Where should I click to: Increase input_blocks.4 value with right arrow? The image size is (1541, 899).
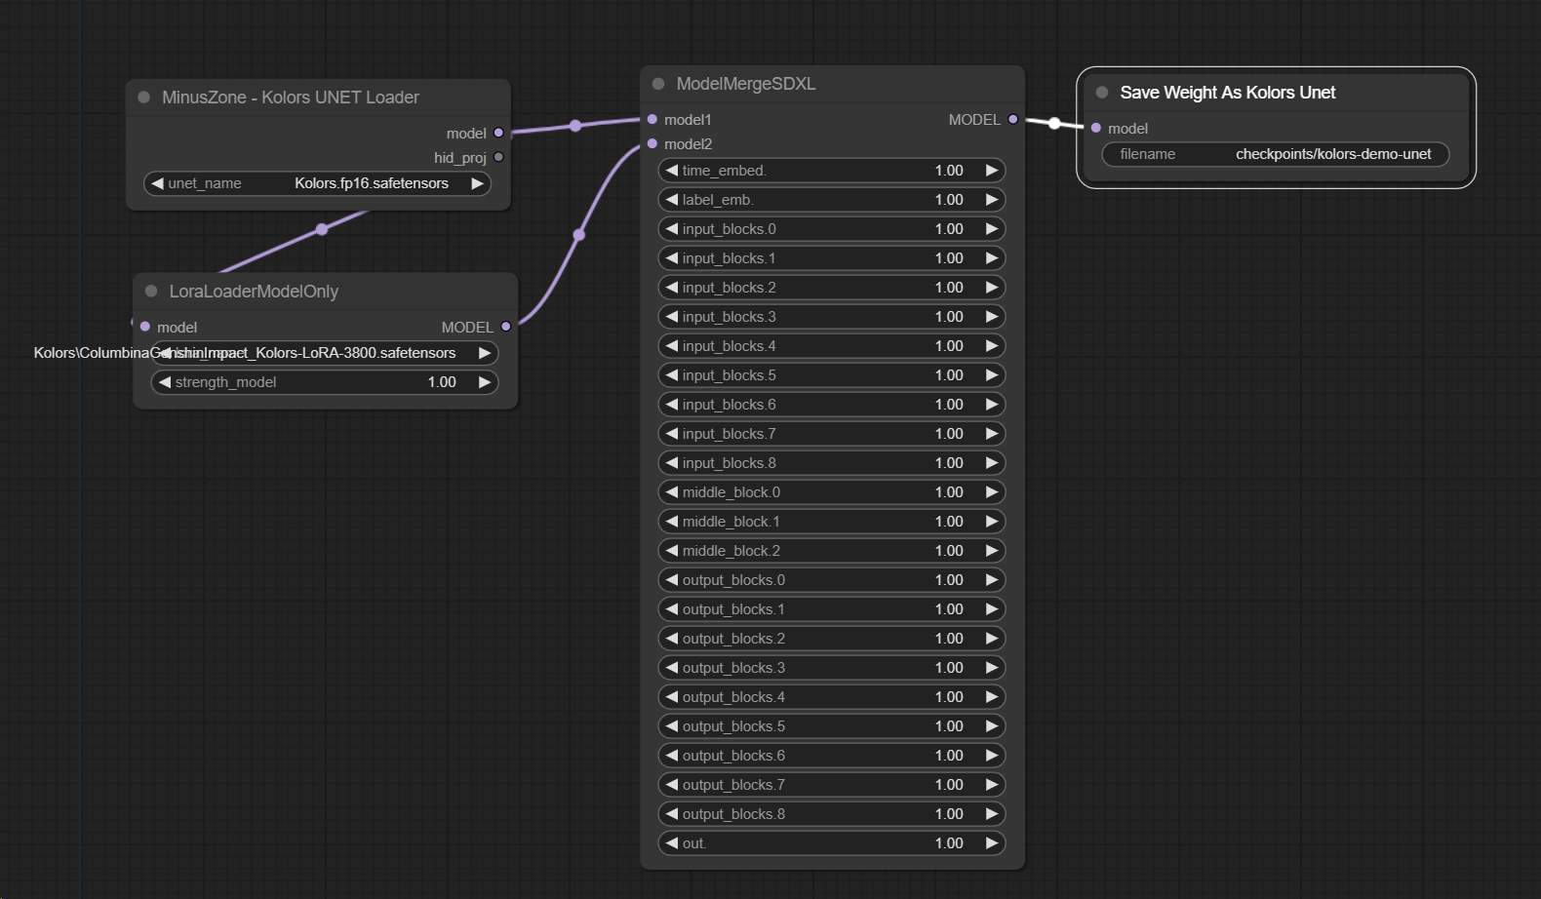pyautogui.click(x=992, y=346)
